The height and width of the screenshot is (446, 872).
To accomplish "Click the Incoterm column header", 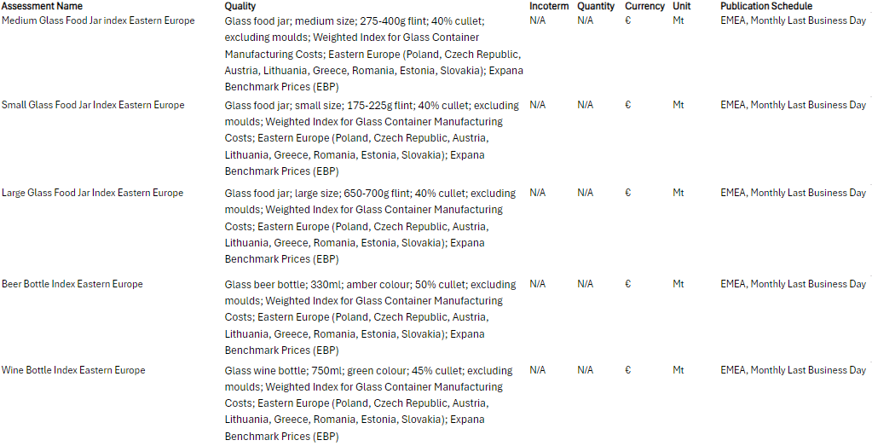I will (549, 6).
